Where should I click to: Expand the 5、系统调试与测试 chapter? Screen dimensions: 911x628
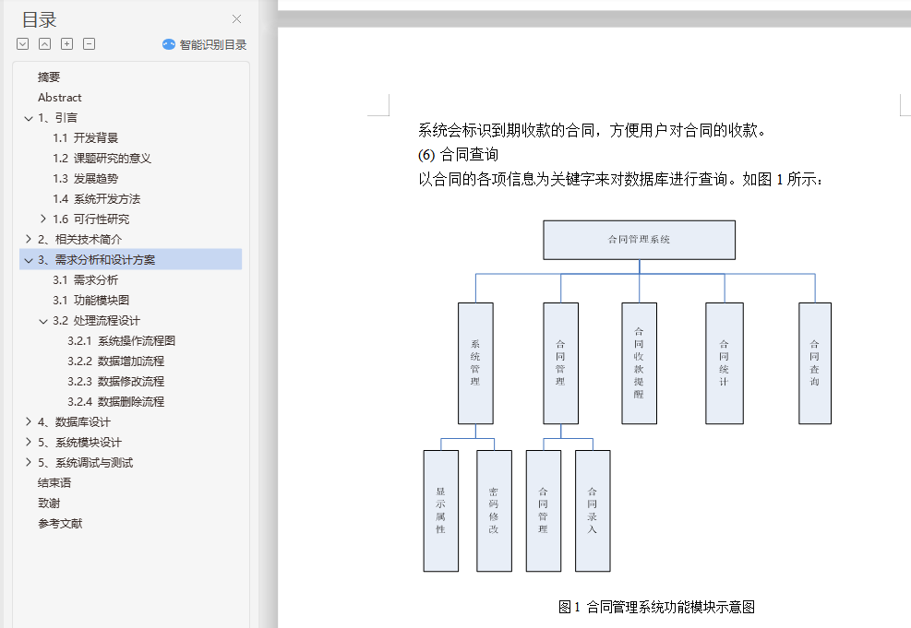point(29,463)
